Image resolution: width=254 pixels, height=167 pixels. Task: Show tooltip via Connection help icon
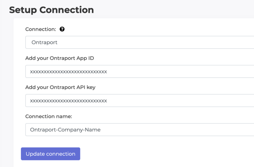(x=62, y=29)
